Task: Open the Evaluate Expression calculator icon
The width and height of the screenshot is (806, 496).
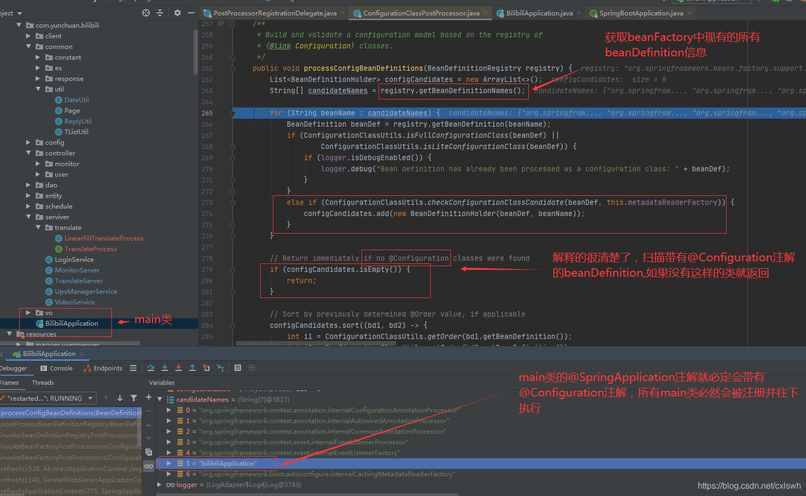Action: click(x=238, y=368)
